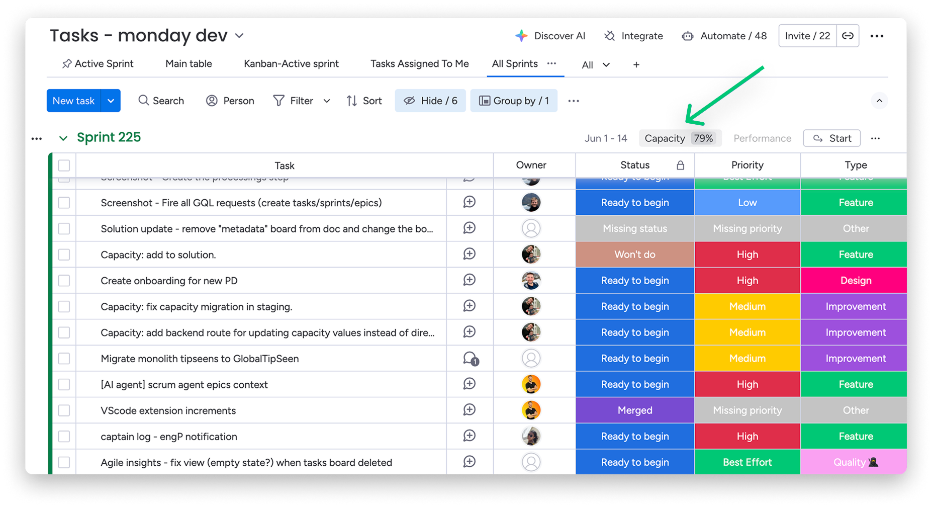This screenshot has width=932, height=507.
Task: Click the Person filter icon
Action: tap(212, 101)
